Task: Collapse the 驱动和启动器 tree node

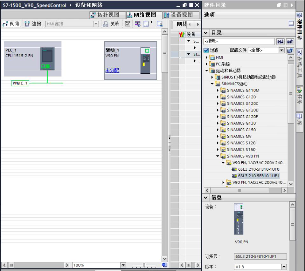Action: [x=207, y=71]
